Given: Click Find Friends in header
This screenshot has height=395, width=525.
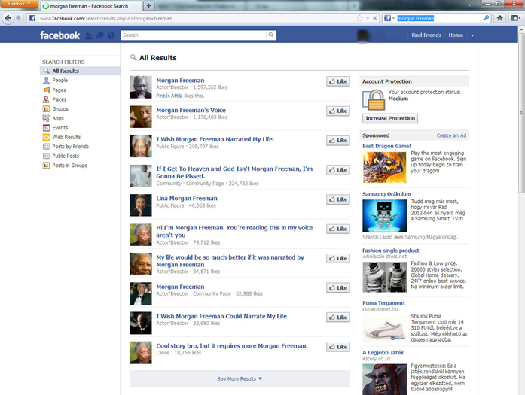Looking at the screenshot, I should pos(426,35).
